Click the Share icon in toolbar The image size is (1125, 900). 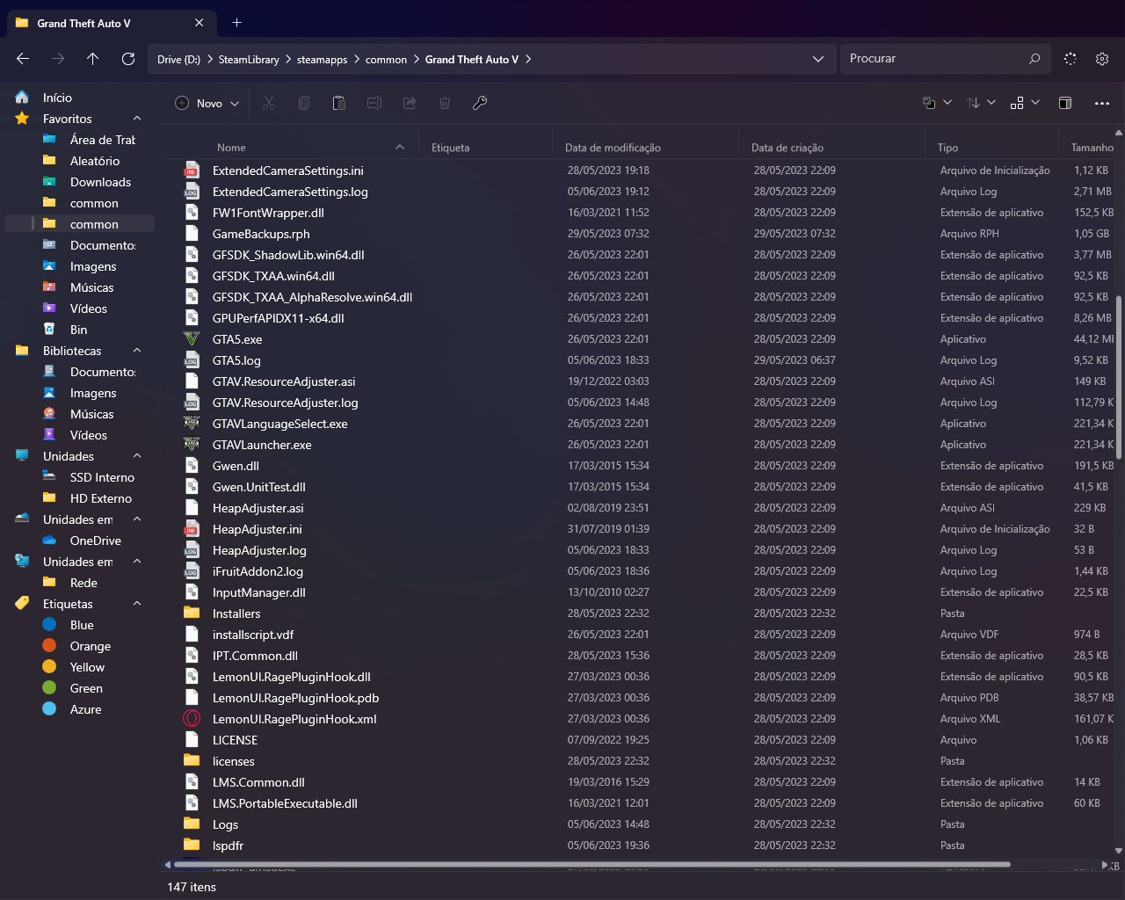410,103
